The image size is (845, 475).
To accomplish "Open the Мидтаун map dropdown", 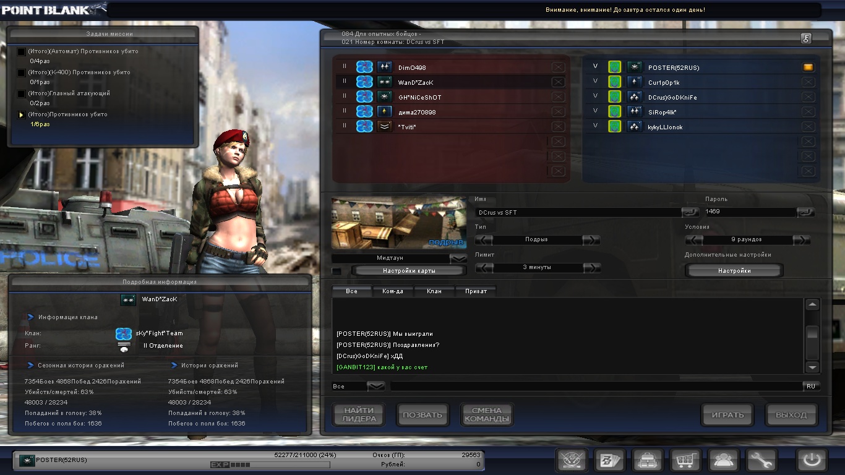I will click(x=458, y=259).
